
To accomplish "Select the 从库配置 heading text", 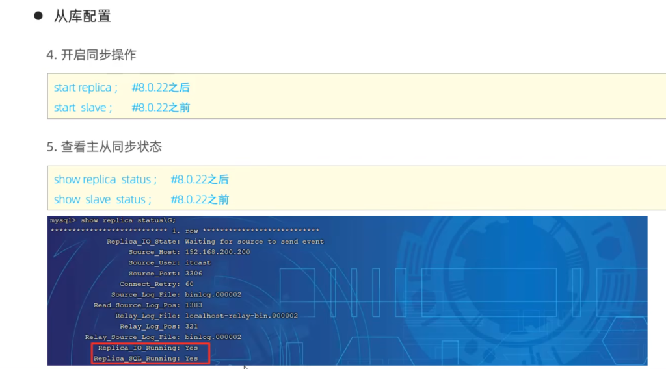I will pos(83,16).
